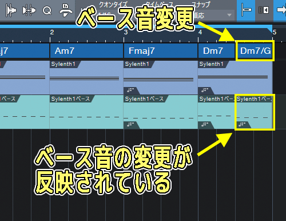Select the Sylenth1ベース clip at bar 2

87,112
